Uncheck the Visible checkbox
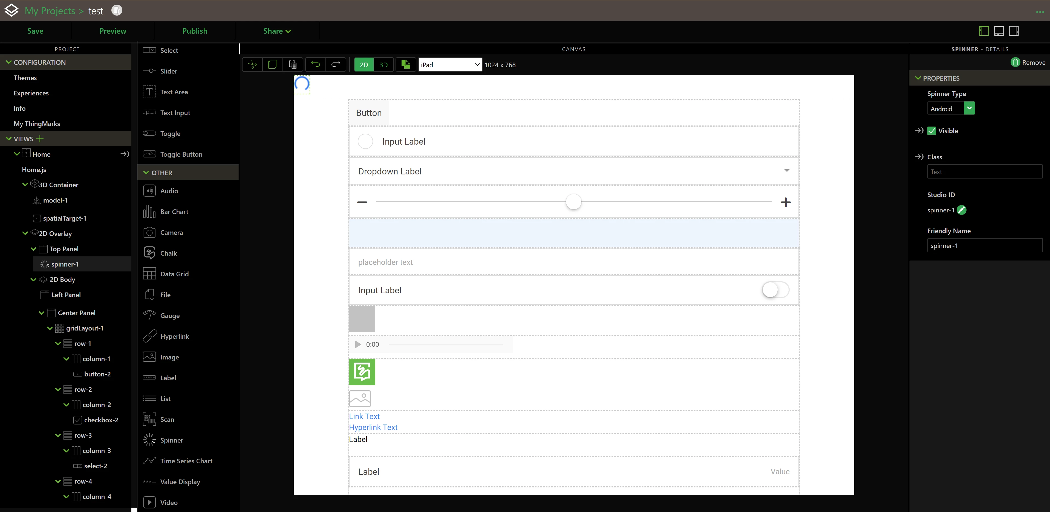 point(932,131)
